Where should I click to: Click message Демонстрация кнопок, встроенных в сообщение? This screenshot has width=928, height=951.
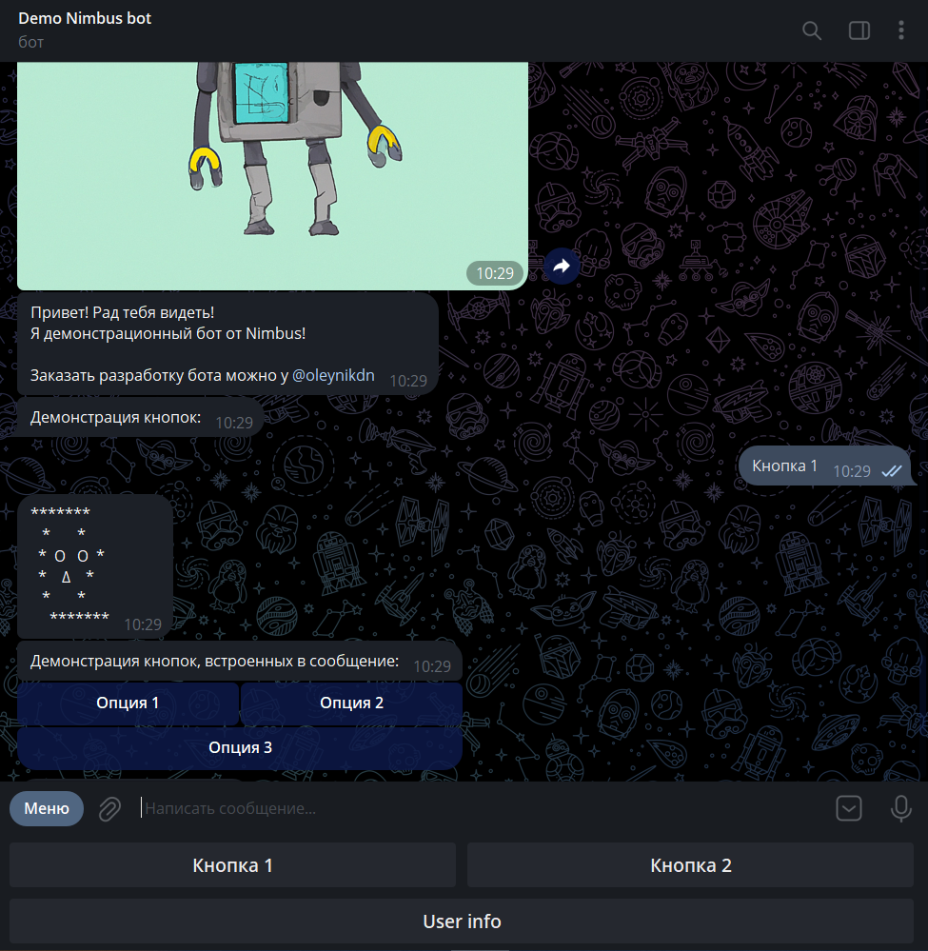240,661
